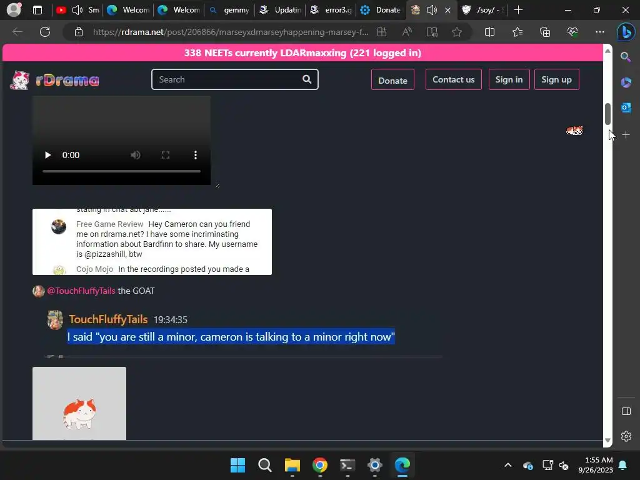
Task: Add a sidebar app with plus
Action: [626, 135]
